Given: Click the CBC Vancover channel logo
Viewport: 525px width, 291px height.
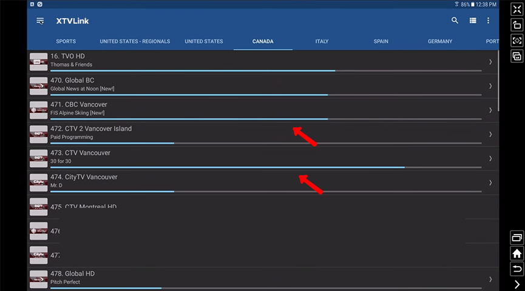Looking at the screenshot, I should [x=38, y=110].
